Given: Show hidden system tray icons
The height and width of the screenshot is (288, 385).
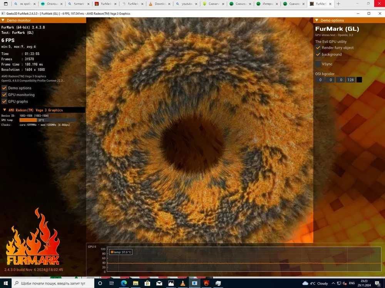Looking at the screenshot, I should (x=333, y=283).
